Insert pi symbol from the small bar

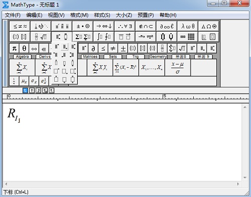(x=15, y=49)
